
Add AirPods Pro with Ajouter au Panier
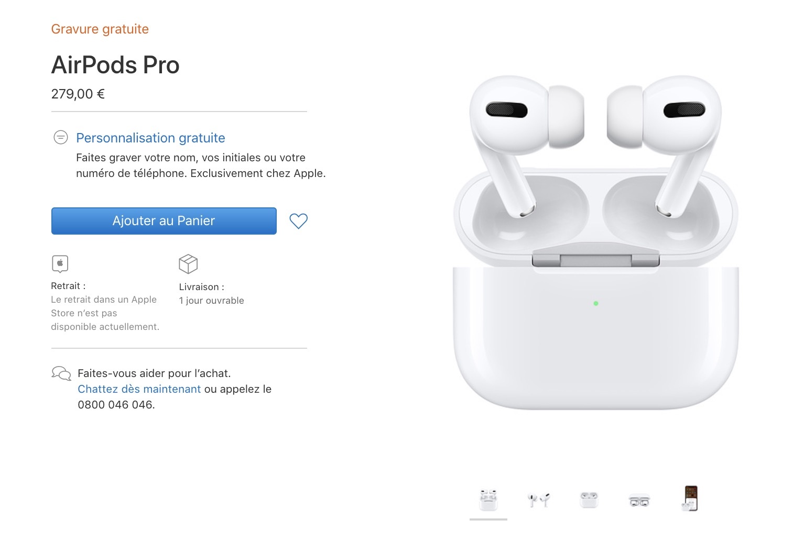(164, 221)
